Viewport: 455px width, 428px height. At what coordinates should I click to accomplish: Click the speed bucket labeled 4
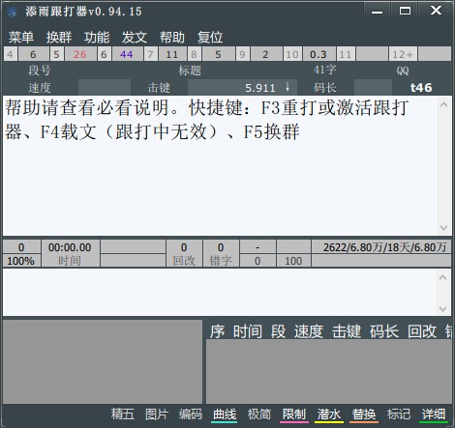[x=10, y=54]
